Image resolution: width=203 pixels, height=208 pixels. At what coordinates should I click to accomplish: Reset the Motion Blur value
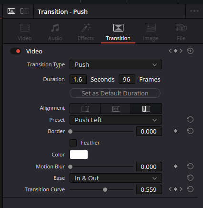coord(190,166)
